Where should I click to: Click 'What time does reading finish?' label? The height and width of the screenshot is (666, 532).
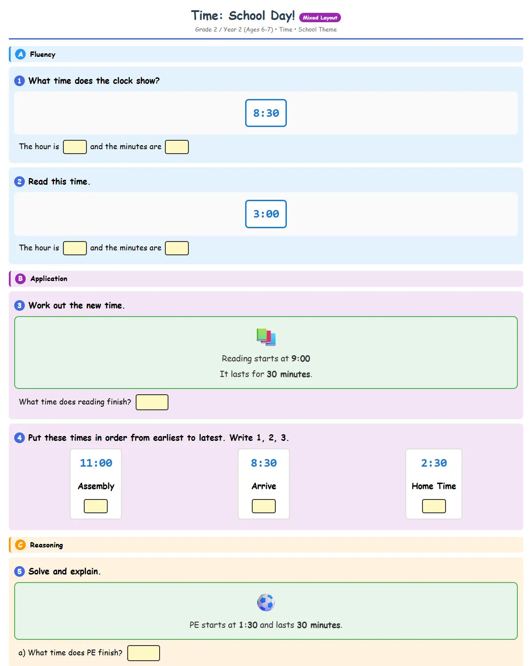point(75,402)
